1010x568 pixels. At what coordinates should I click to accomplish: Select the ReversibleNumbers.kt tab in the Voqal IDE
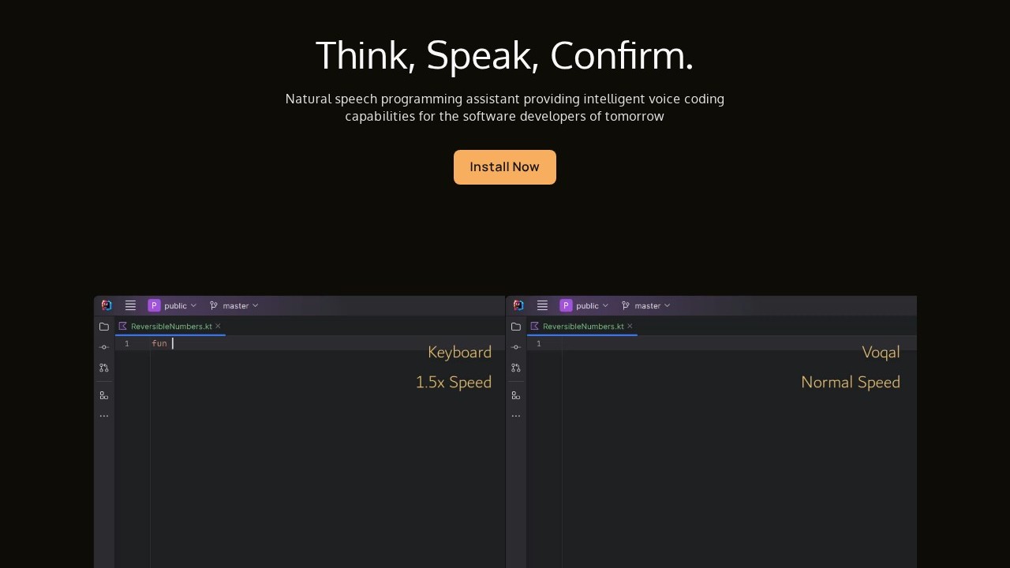pos(582,327)
